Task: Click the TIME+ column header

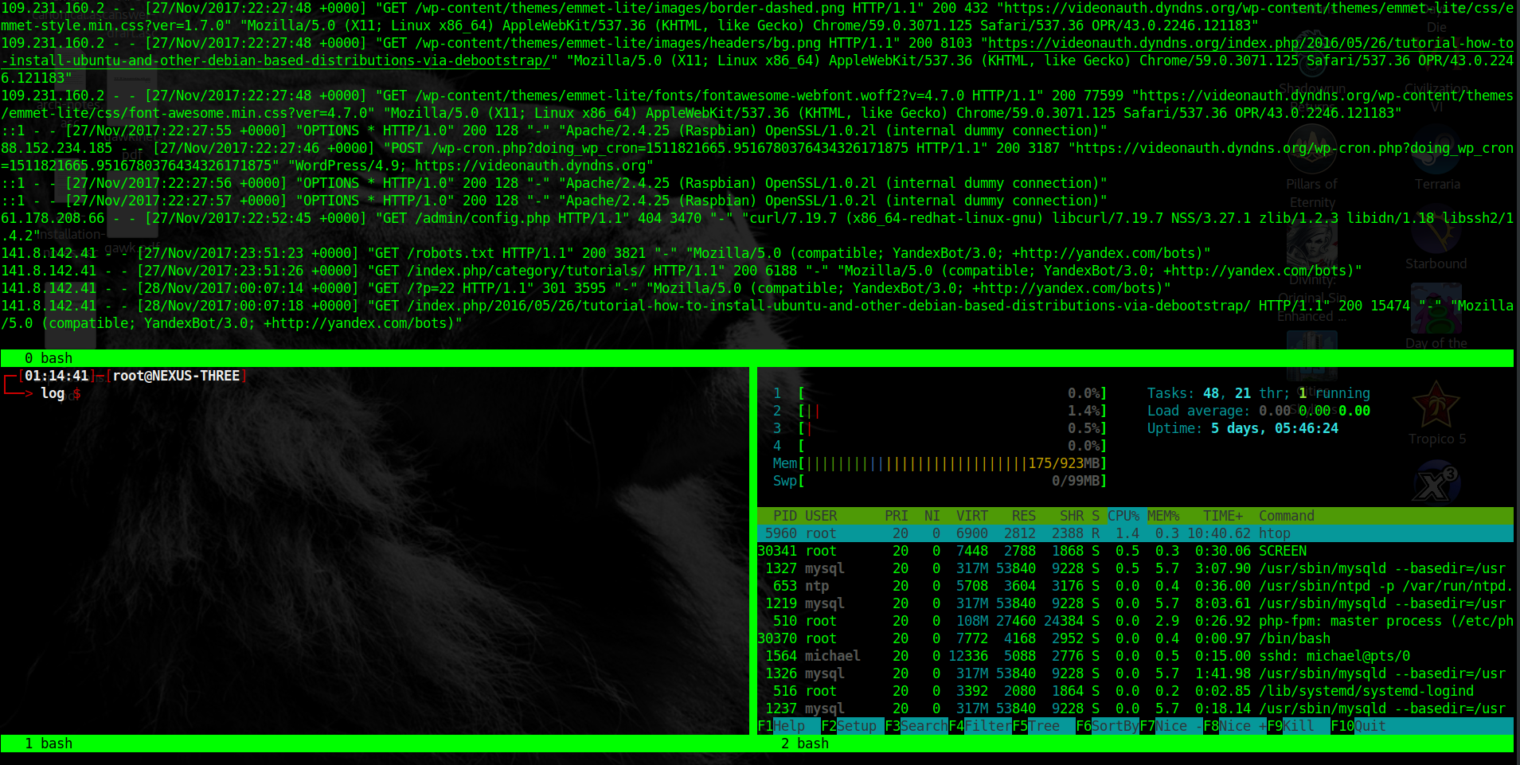Action: click(1222, 516)
